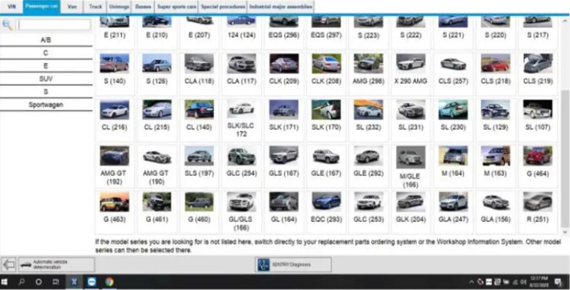Viewport: 570px width, 290px height.
Task: Select the GLE (167) model
Action: (x=326, y=165)
